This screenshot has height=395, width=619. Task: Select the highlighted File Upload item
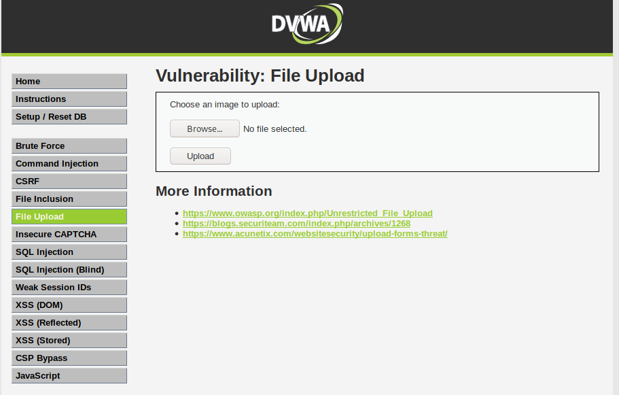coord(69,217)
